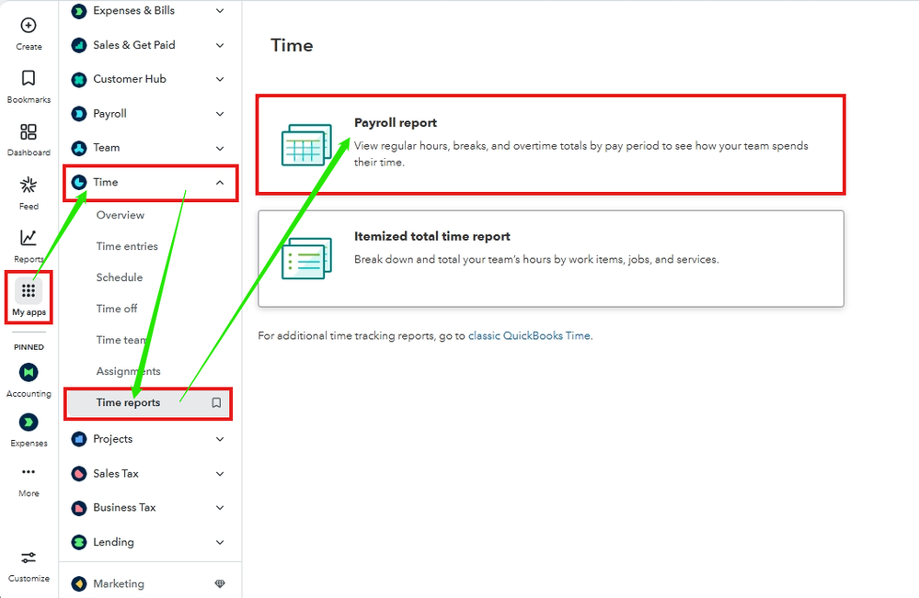Click the Marketing premium diamond icon
919x598 pixels.
click(x=220, y=583)
